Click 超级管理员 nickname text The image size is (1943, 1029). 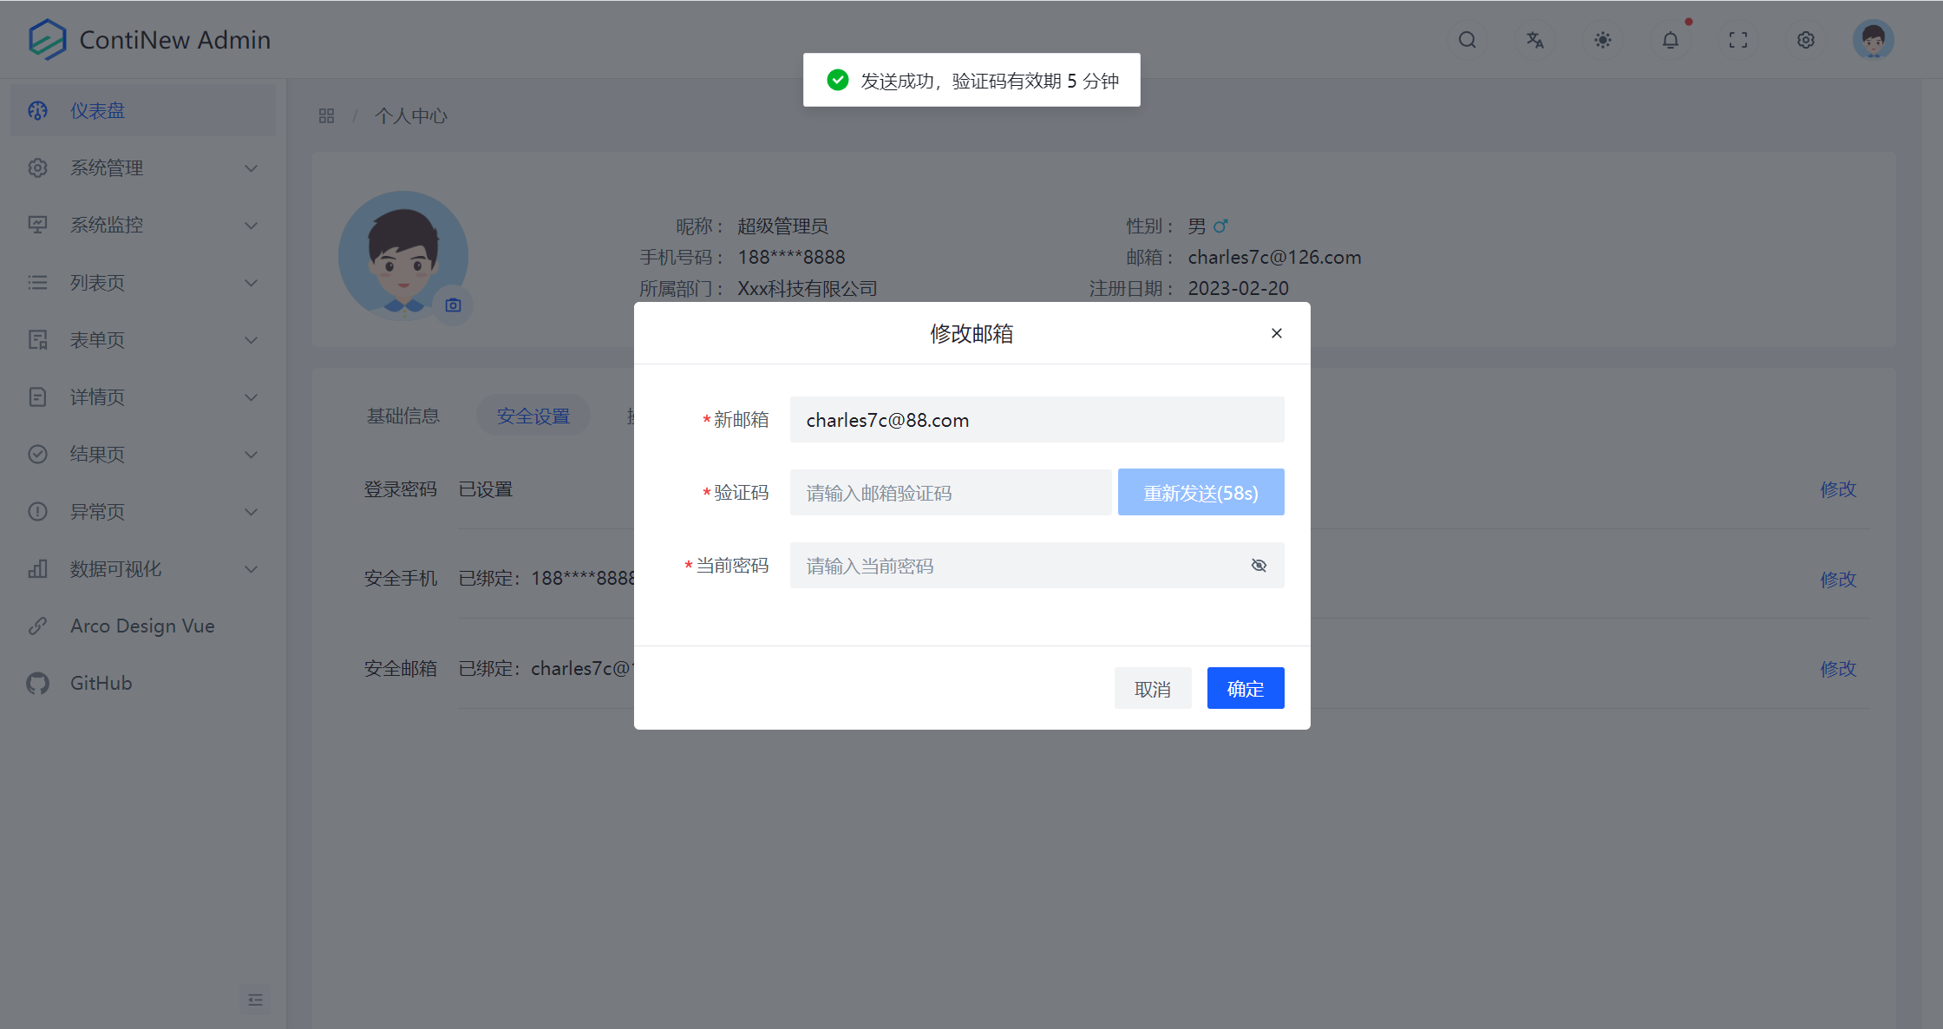[x=782, y=226]
